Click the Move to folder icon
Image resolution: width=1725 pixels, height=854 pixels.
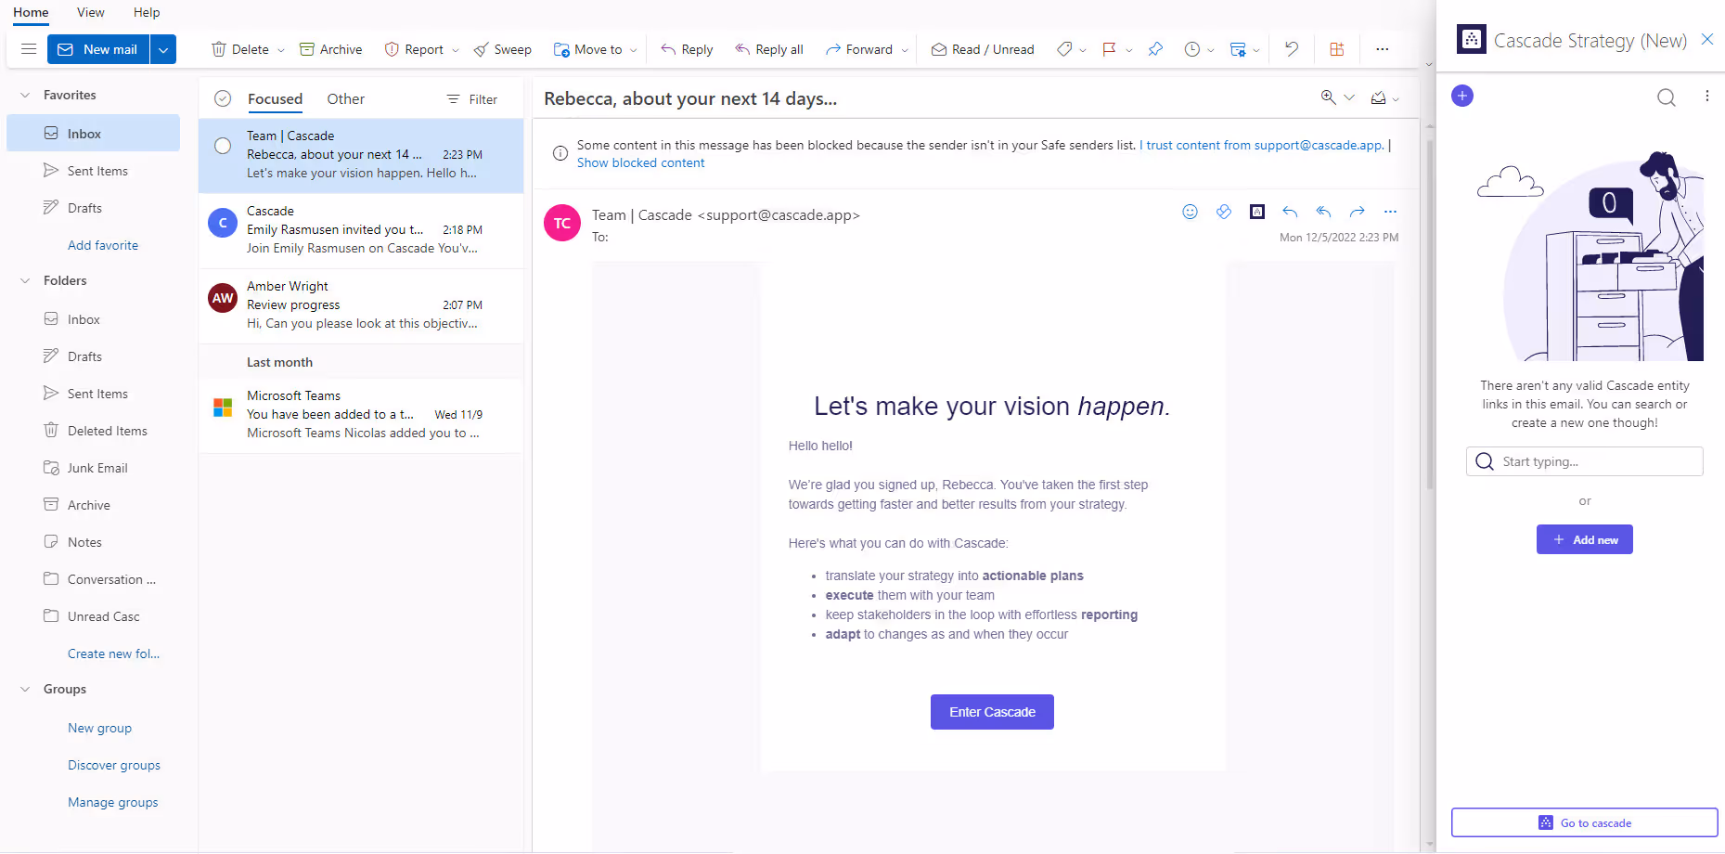click(561, 49)
